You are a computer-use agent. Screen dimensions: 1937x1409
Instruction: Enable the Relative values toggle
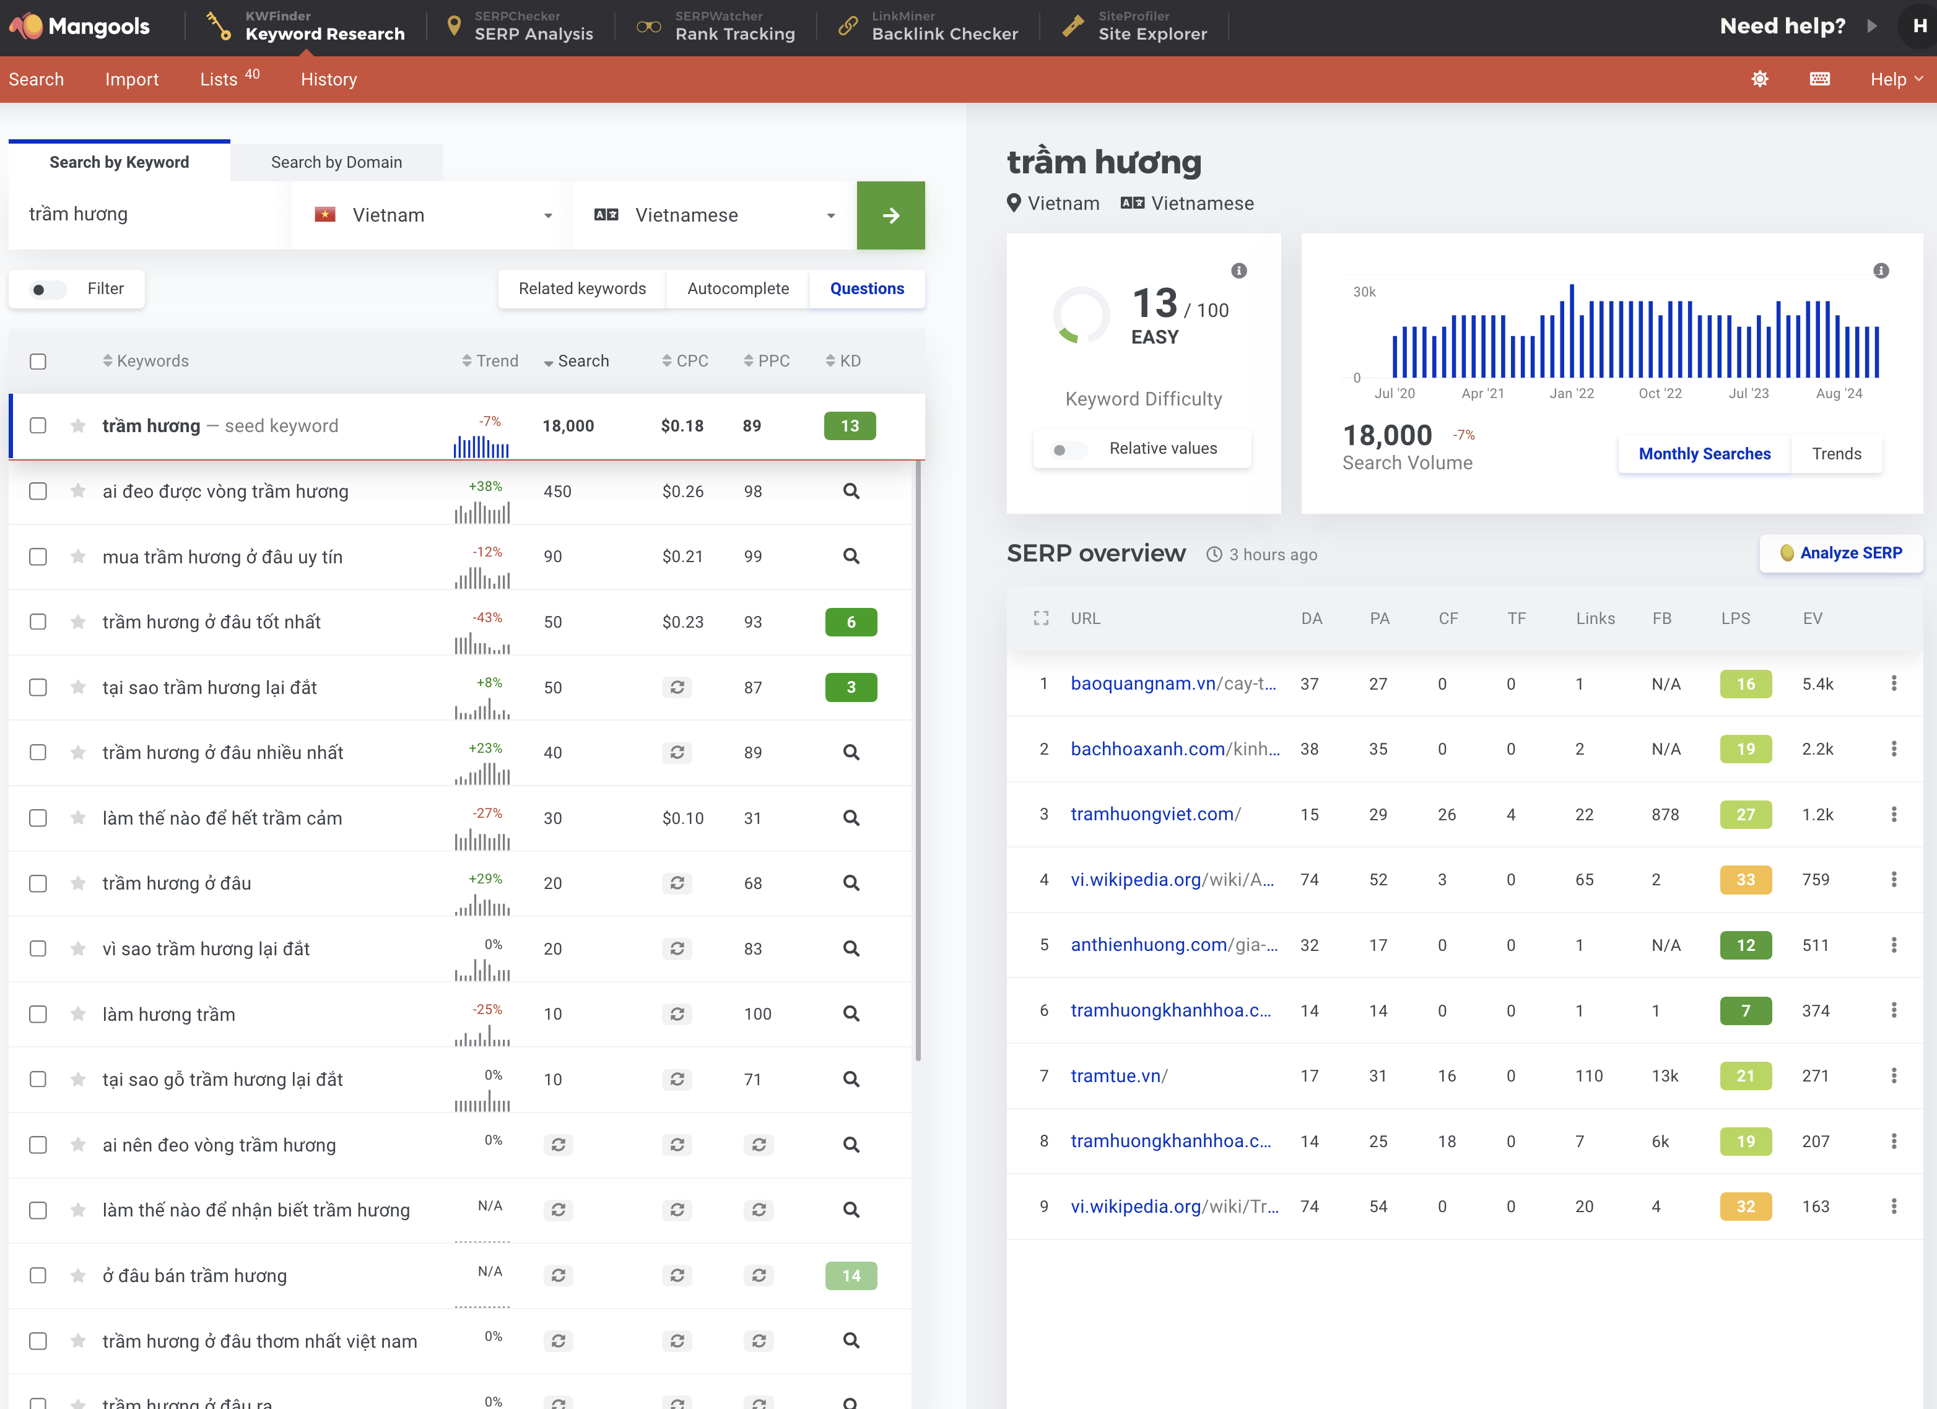(x=1068, y=449)
